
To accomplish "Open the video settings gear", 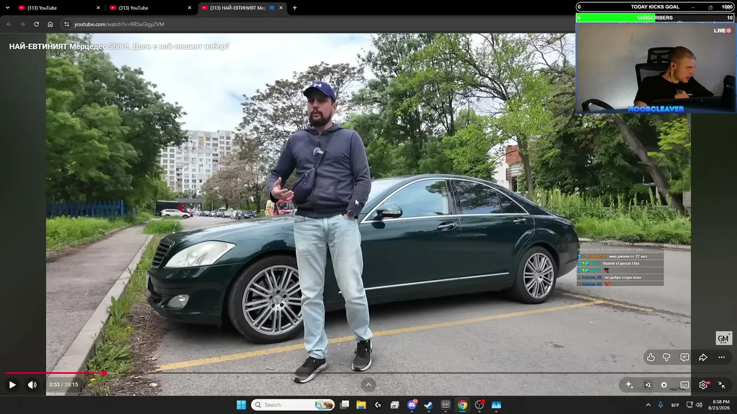I will (x=703, y=385).
